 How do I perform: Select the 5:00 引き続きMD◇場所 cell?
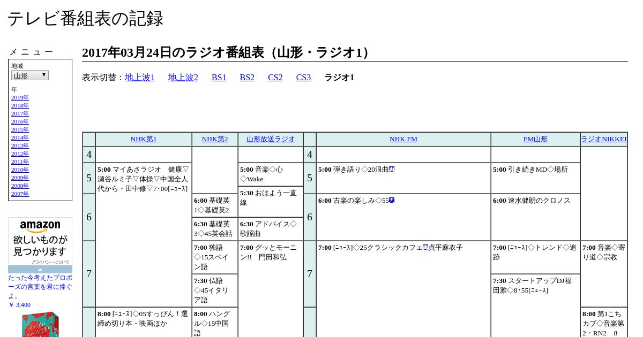(535, 178)
